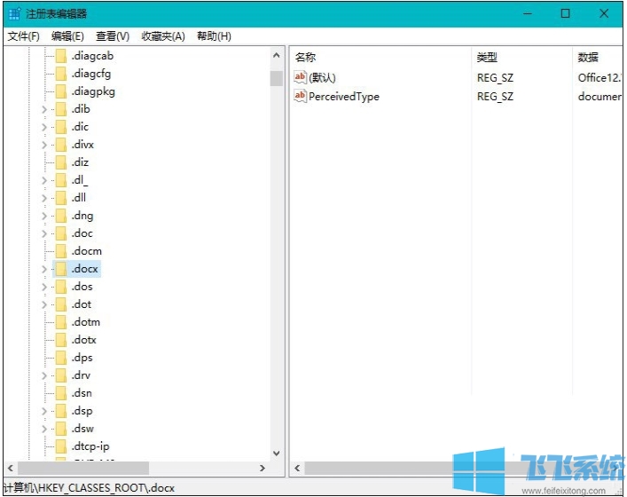Open the 查看(V) menu

click(113, 36)
